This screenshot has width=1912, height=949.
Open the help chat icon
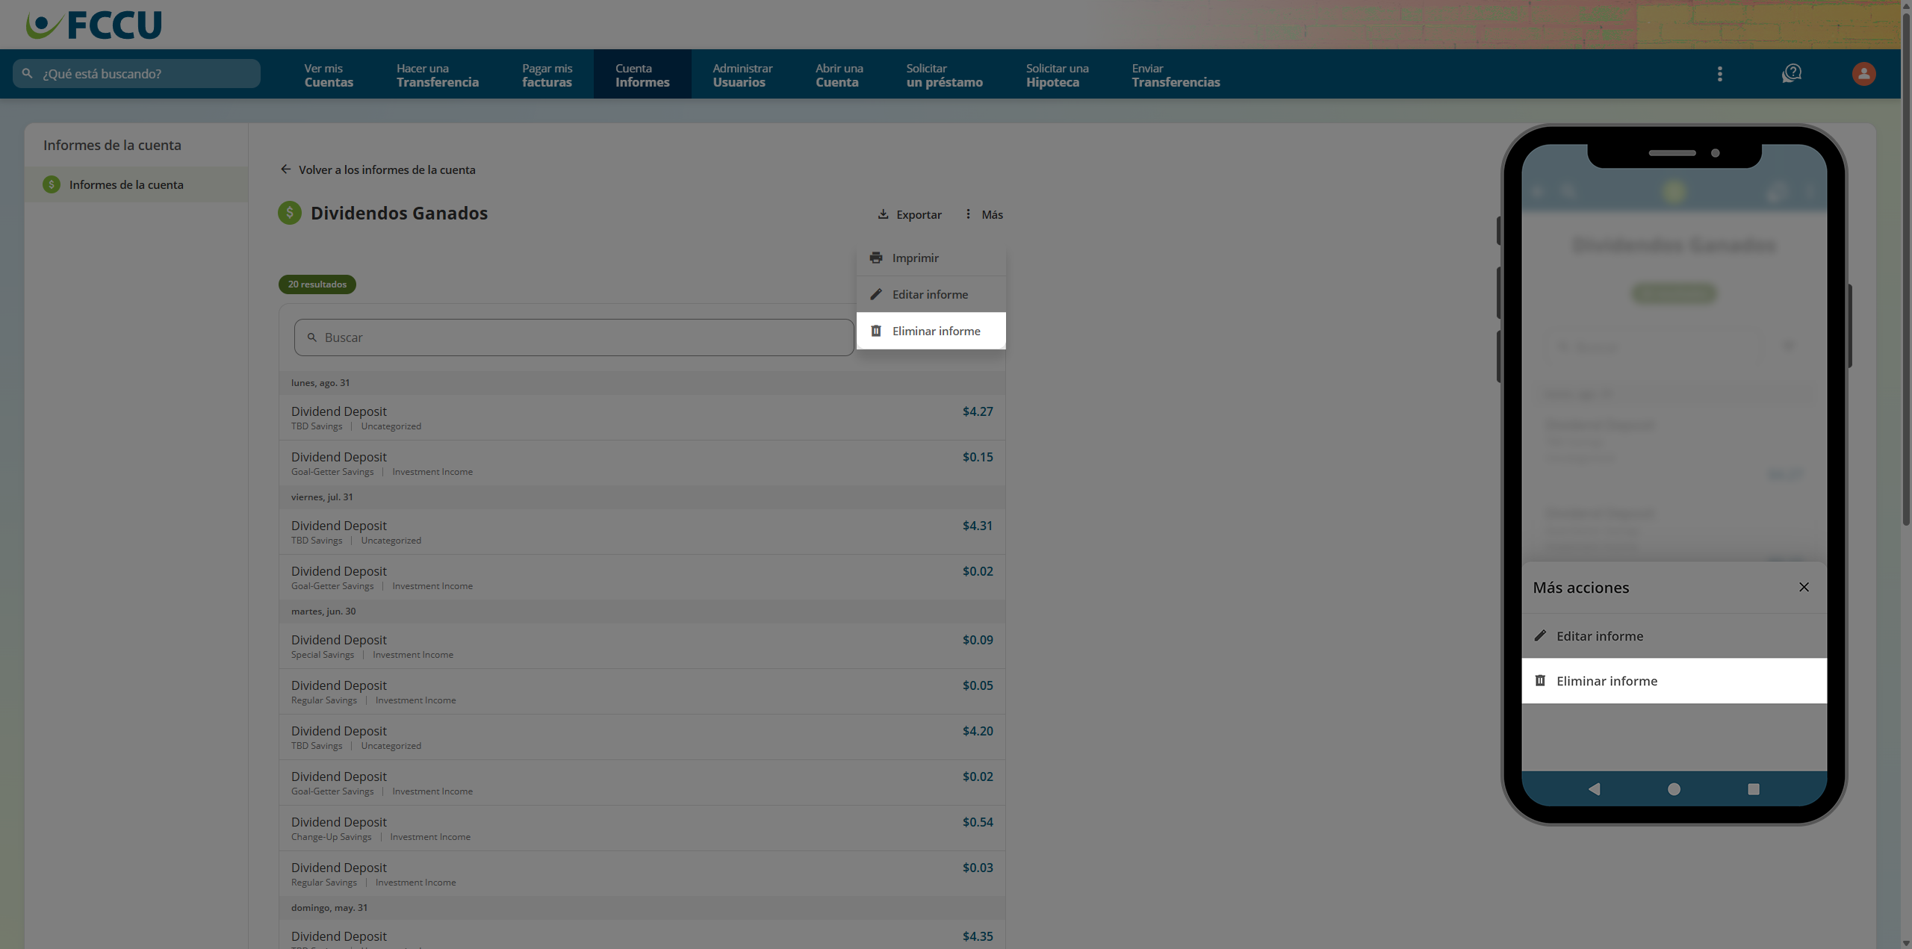[1792, 73]
